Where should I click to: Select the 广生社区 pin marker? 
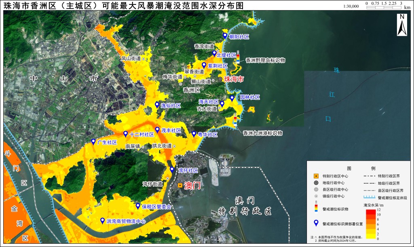click(x=93, y=142)
